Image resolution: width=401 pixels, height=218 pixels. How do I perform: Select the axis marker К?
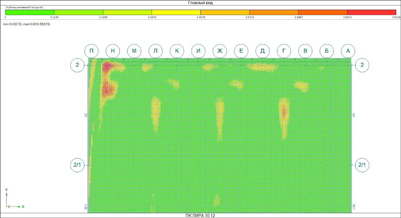(177, 51)
